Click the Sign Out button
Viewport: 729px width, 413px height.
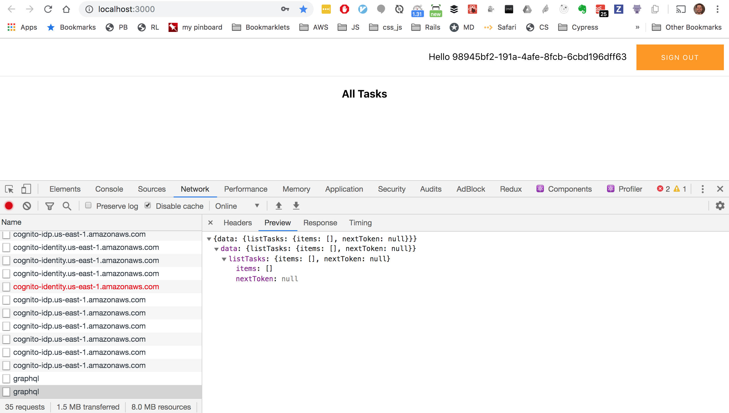(680, 57)
